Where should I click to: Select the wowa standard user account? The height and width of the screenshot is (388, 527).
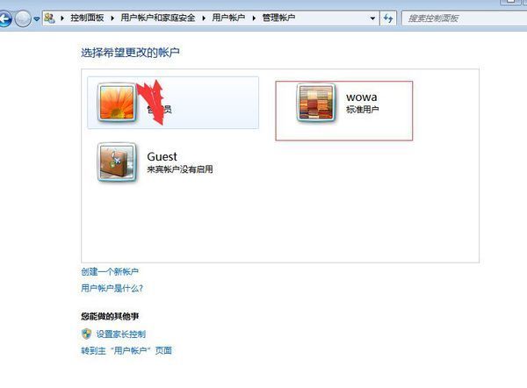click(343, 111)
